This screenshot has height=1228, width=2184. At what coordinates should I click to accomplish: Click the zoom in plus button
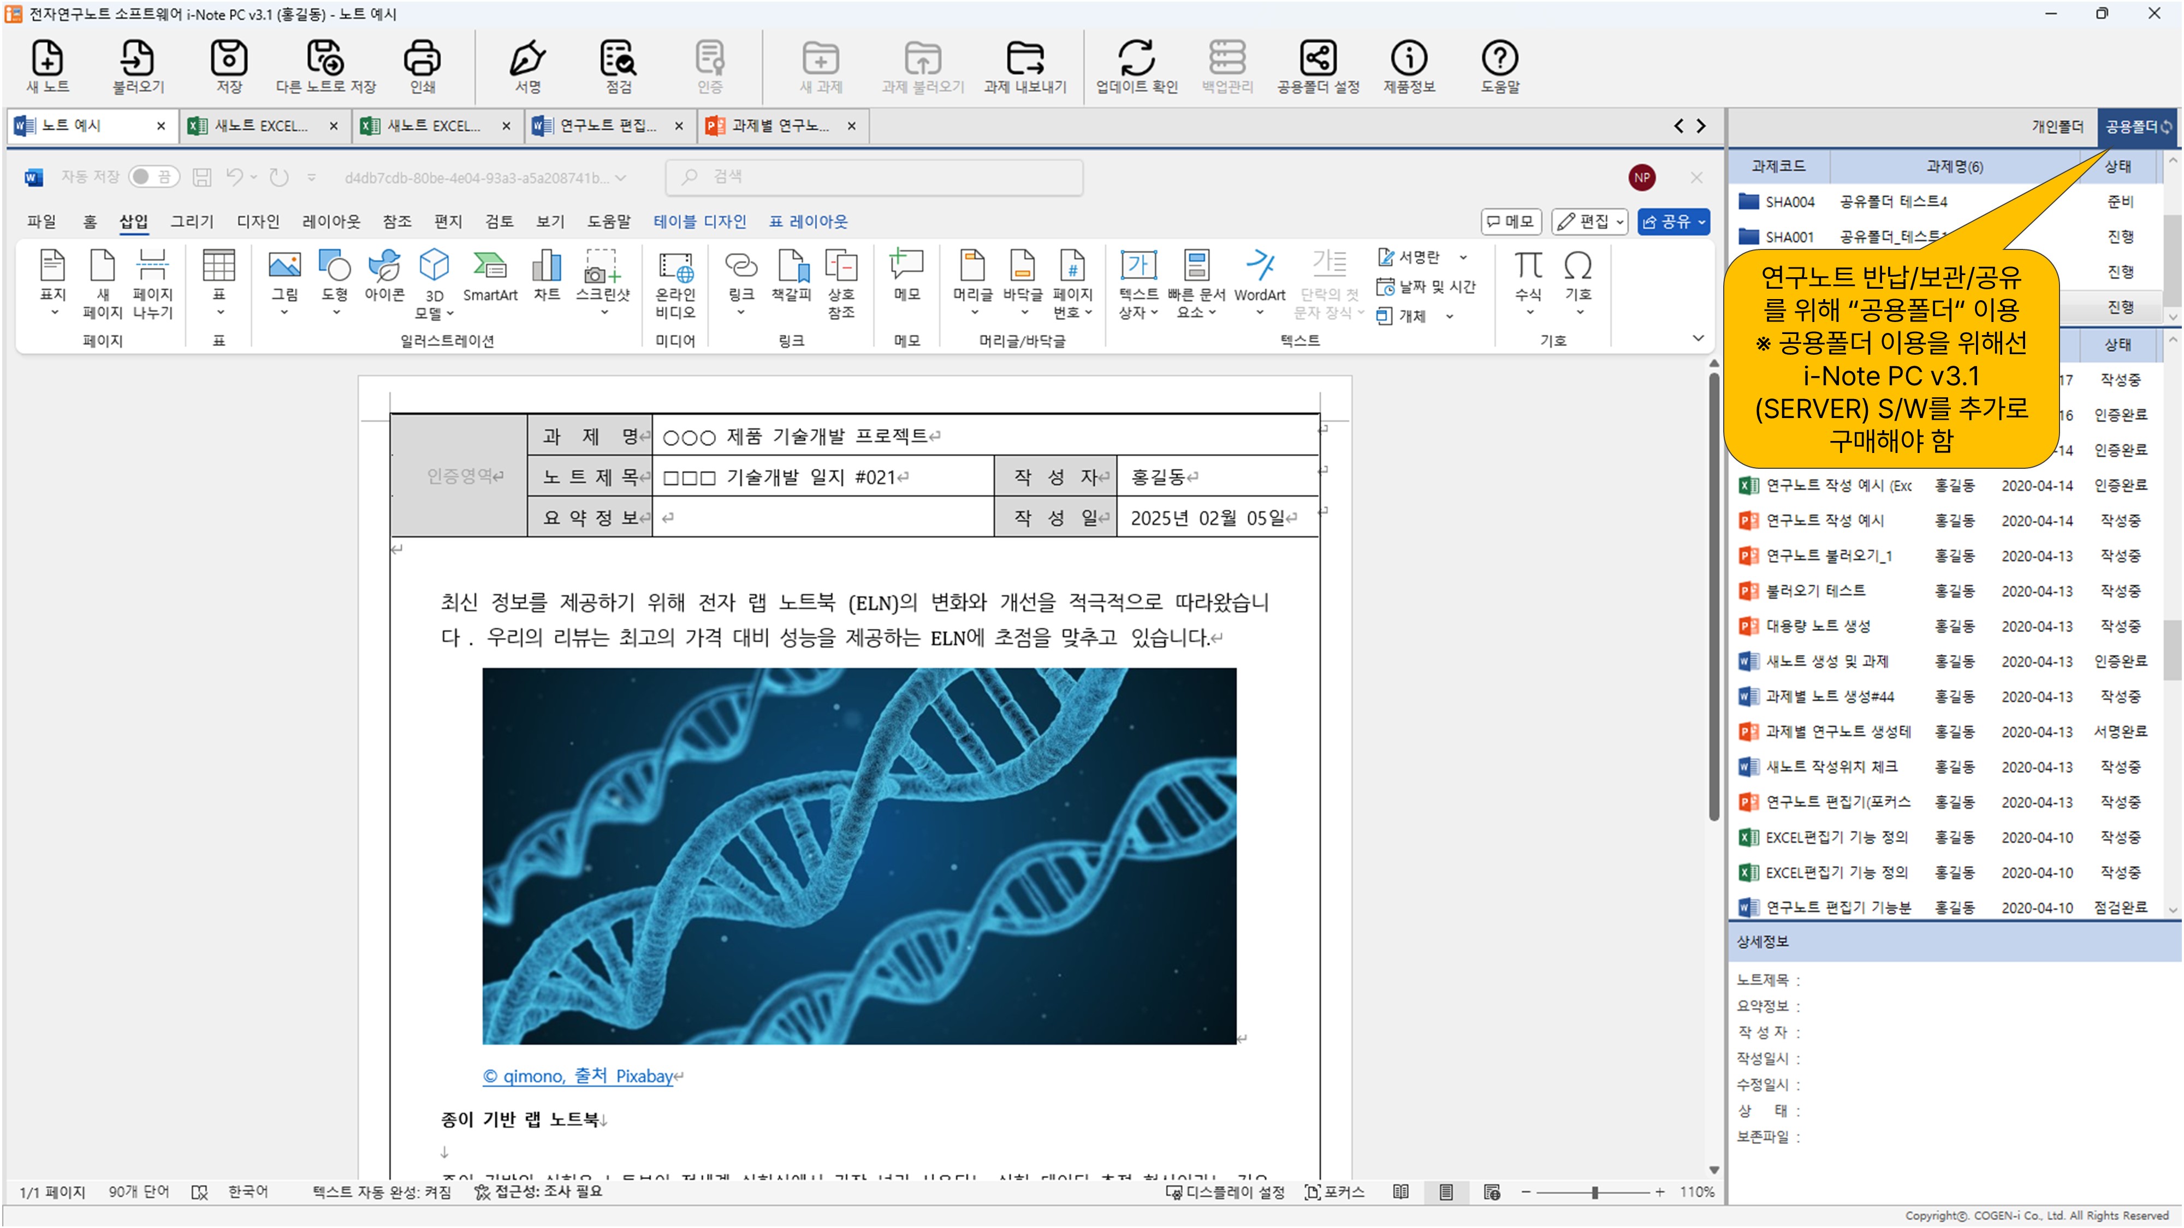pyautogui.click(x=1659, y=1193)
